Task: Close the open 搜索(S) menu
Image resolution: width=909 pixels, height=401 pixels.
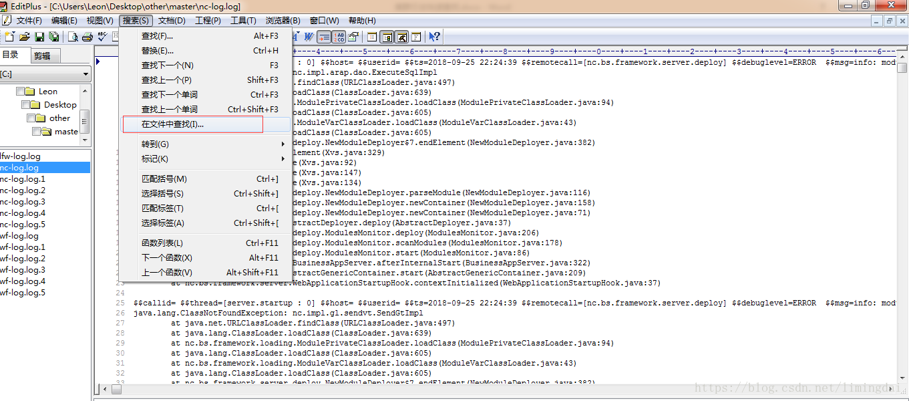Action: (136, 21)
